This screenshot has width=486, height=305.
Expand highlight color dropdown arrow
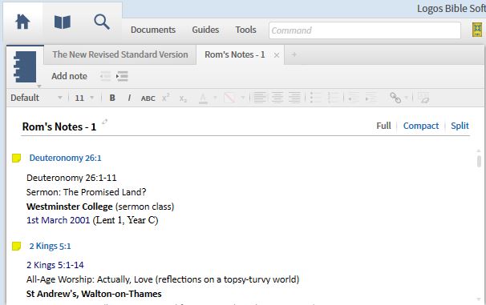pyautogui.click(x=243, y=98)
